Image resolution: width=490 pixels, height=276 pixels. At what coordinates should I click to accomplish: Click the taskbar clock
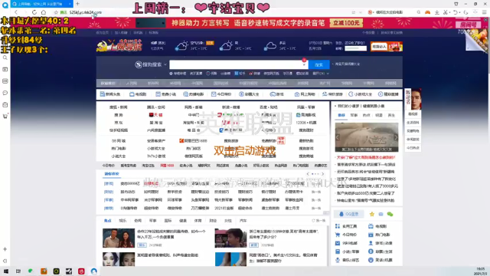pos(480,271)
